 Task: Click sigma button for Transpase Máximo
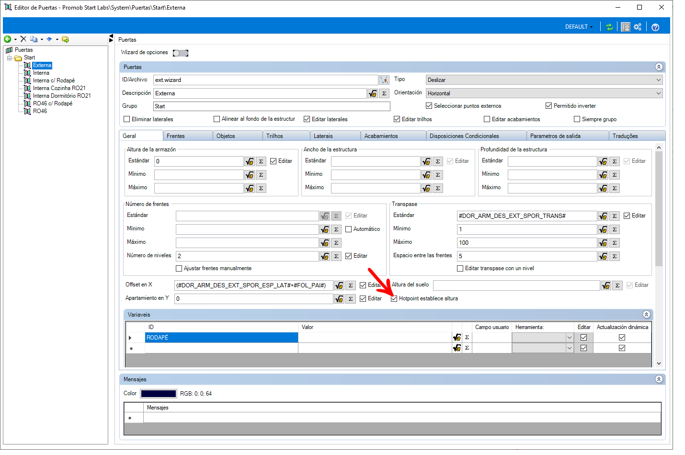coord(615,243)
